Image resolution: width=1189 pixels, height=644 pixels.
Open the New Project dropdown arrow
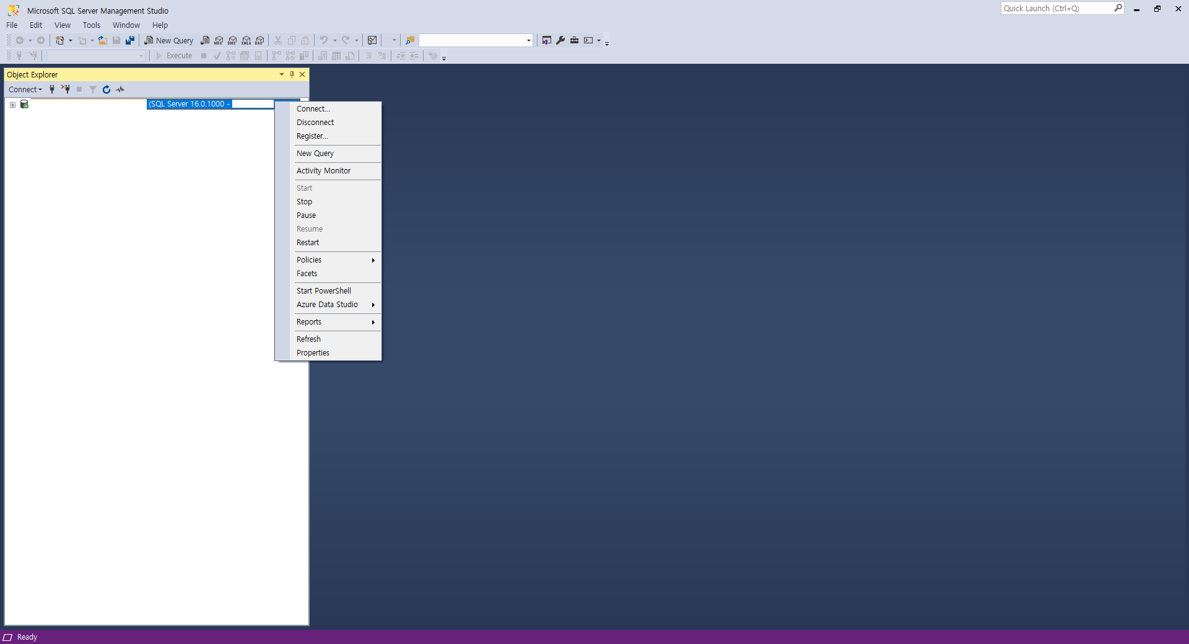coord(70,40)
